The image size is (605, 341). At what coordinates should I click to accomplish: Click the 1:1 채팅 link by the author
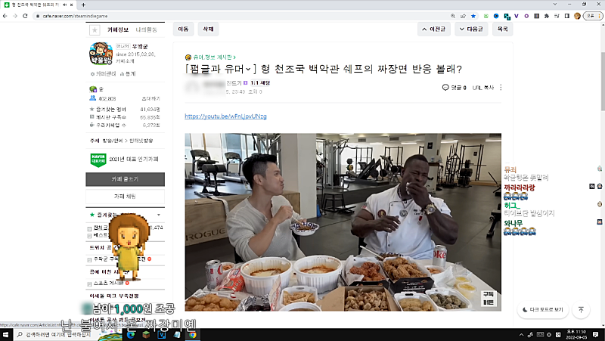(260, 83)
